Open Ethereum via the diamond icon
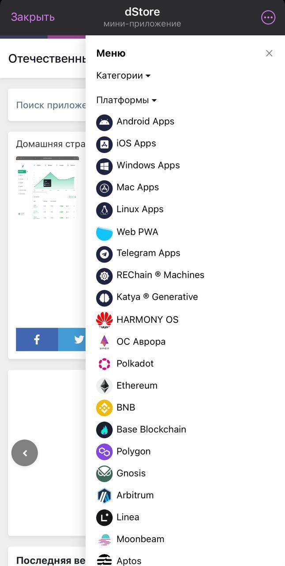Image resolution: width=285 pixels, height=566 pixels. click(x=104, y=386)
